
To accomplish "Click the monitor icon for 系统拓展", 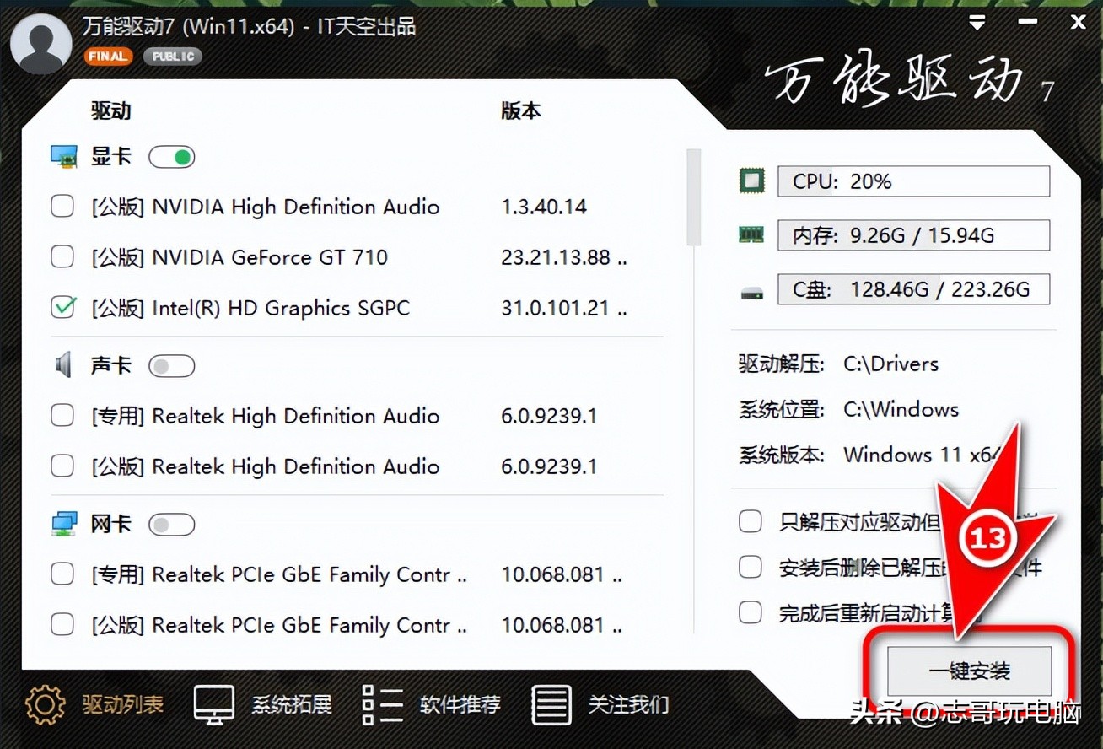I will 214,705.
